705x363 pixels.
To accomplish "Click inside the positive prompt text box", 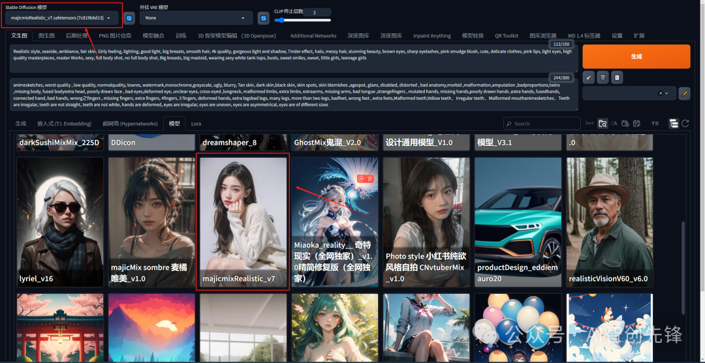I will pos(294,59).
